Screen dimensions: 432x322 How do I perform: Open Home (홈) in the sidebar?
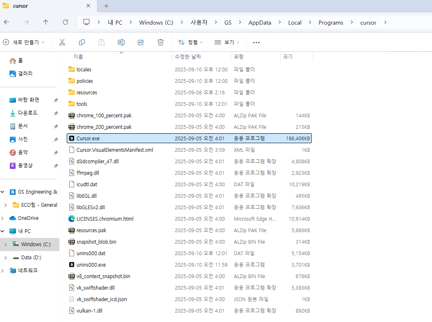(x=16, y=60)
